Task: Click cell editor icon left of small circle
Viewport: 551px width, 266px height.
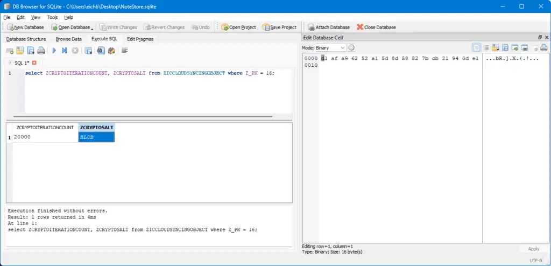Action: 525,47
